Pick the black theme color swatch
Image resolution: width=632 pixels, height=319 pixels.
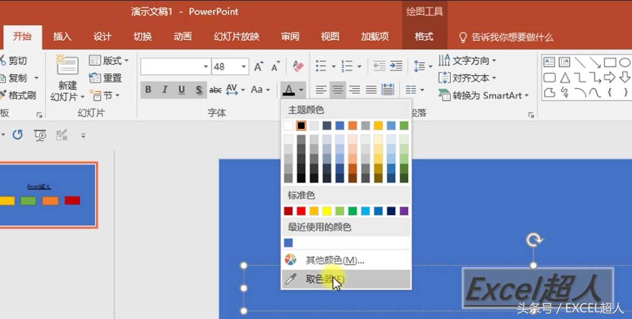(301, 125)
